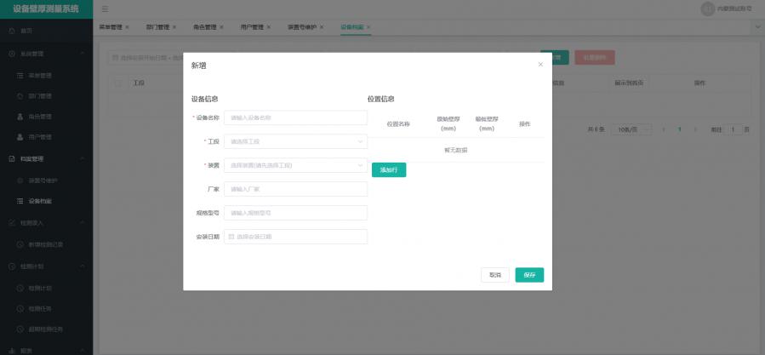765x355 pixels.
Task: Open the 装置 dropdown in the form
Action: 295,165
